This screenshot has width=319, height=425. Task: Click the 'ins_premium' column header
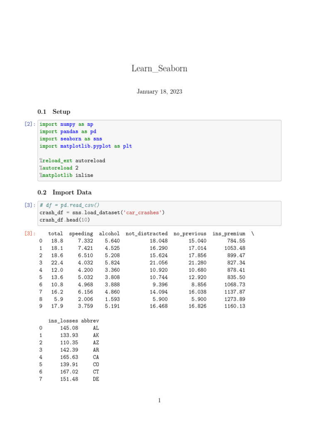point(229,234)
